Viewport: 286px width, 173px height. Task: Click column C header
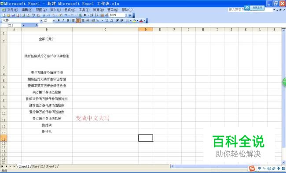(105, 30)
